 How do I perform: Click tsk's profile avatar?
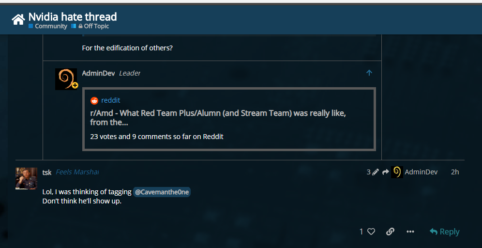[x=26, y=178]
